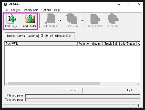Sort by the Track Gain column header
The image size is (145, 110).
pyautogui.click(x=111, y=44)
